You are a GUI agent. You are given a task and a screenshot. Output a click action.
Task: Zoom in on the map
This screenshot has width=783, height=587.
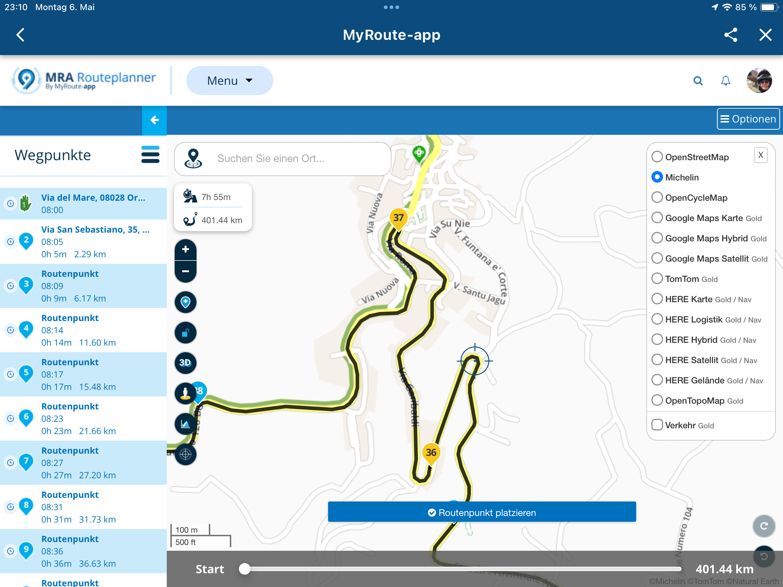186,249
